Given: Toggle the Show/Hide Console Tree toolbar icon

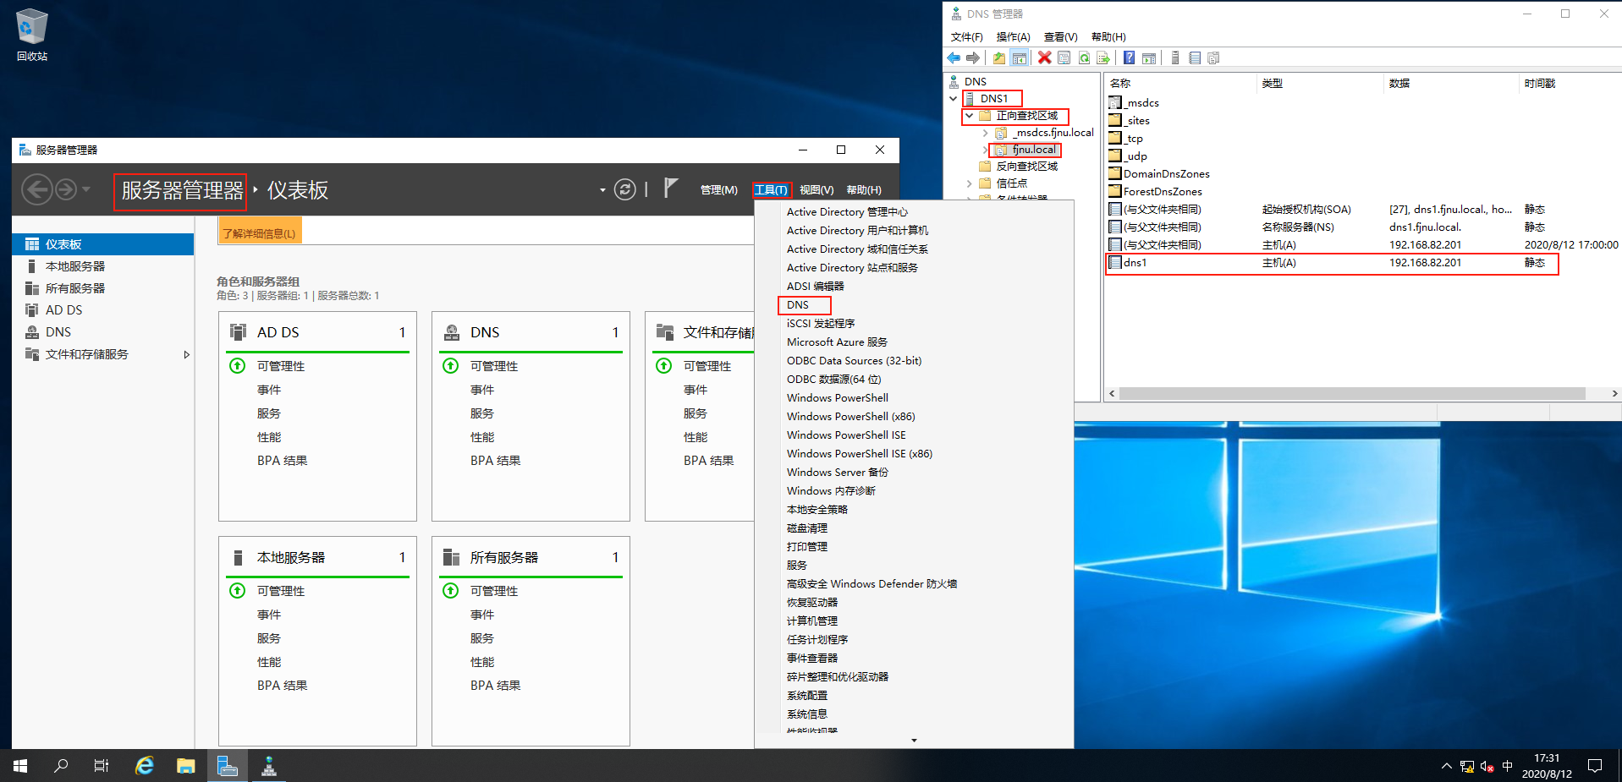Looking at the screenshot, I should pos(1020,58).
